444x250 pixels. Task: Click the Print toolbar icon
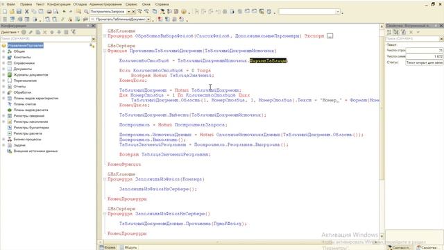[49, 12]
